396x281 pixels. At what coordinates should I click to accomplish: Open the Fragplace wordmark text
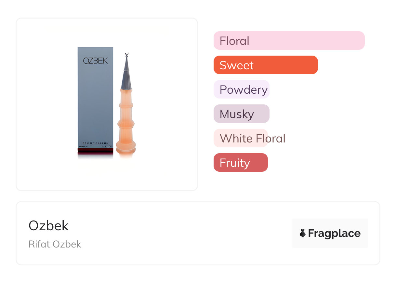[334, 233]
